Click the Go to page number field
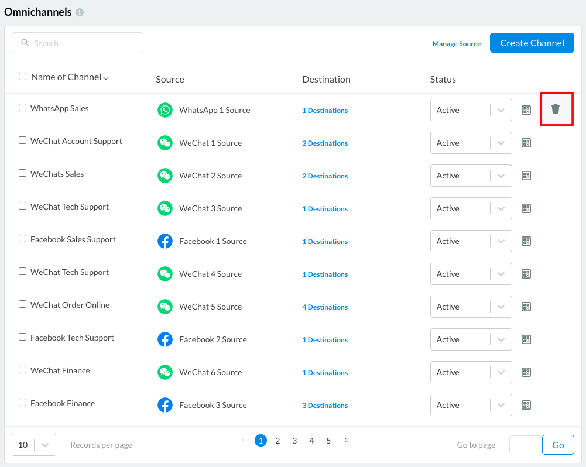The height and width of the screenshot is (467, 586). 526,445
